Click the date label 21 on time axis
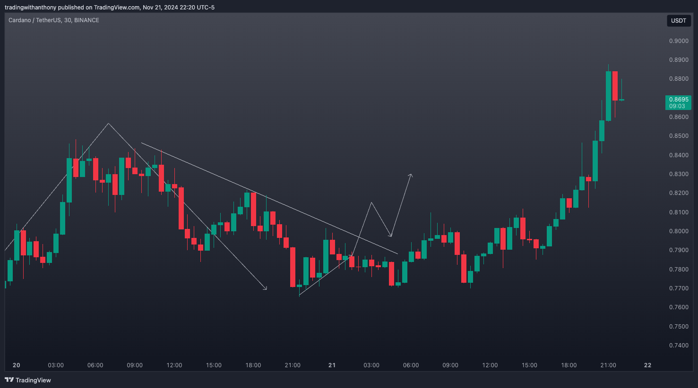This screenshot has width=698, height=388. click(332, 365)
